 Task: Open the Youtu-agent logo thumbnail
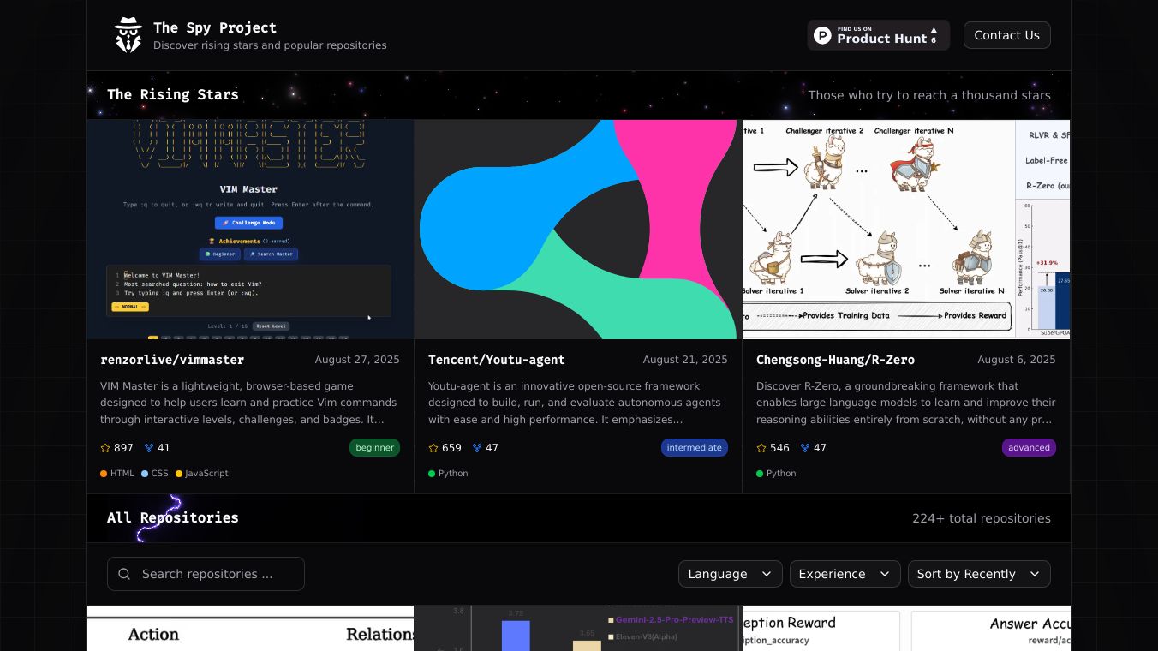(578, 230)
